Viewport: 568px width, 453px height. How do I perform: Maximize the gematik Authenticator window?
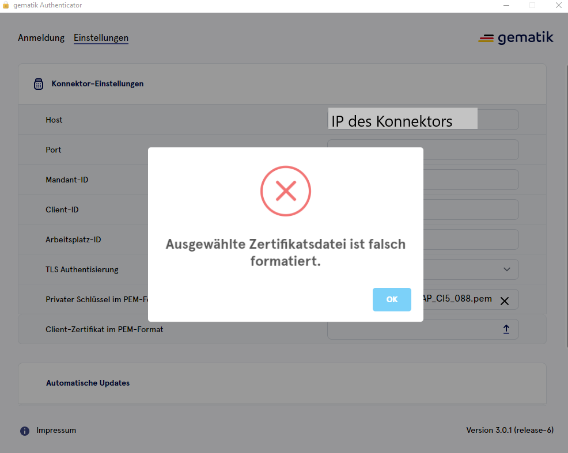tap(532, 5)
